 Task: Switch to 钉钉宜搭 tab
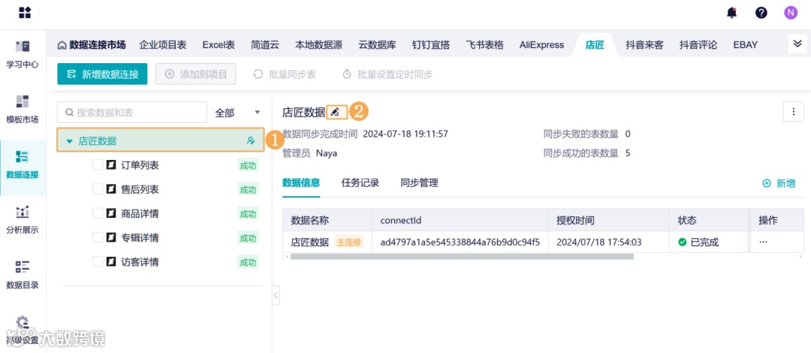tap(430, 45)
